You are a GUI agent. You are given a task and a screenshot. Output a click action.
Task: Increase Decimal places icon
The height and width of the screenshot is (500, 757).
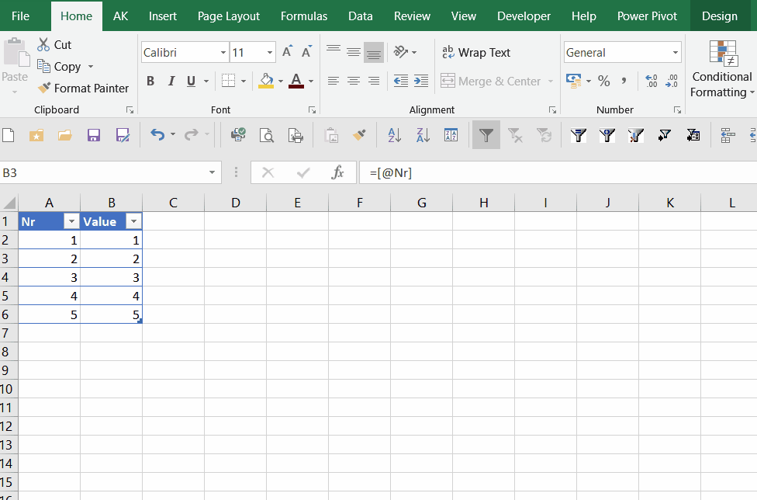pos(652,81)
